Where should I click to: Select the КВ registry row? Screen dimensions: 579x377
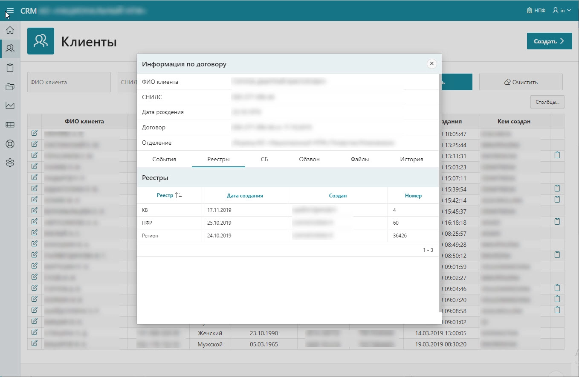pyautogui.click(x=288, y=210)
